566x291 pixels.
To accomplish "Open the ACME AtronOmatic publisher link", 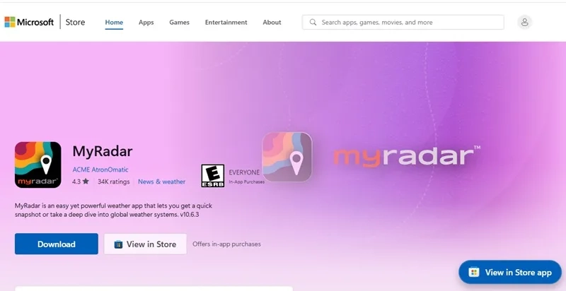I will pos(102,170).
